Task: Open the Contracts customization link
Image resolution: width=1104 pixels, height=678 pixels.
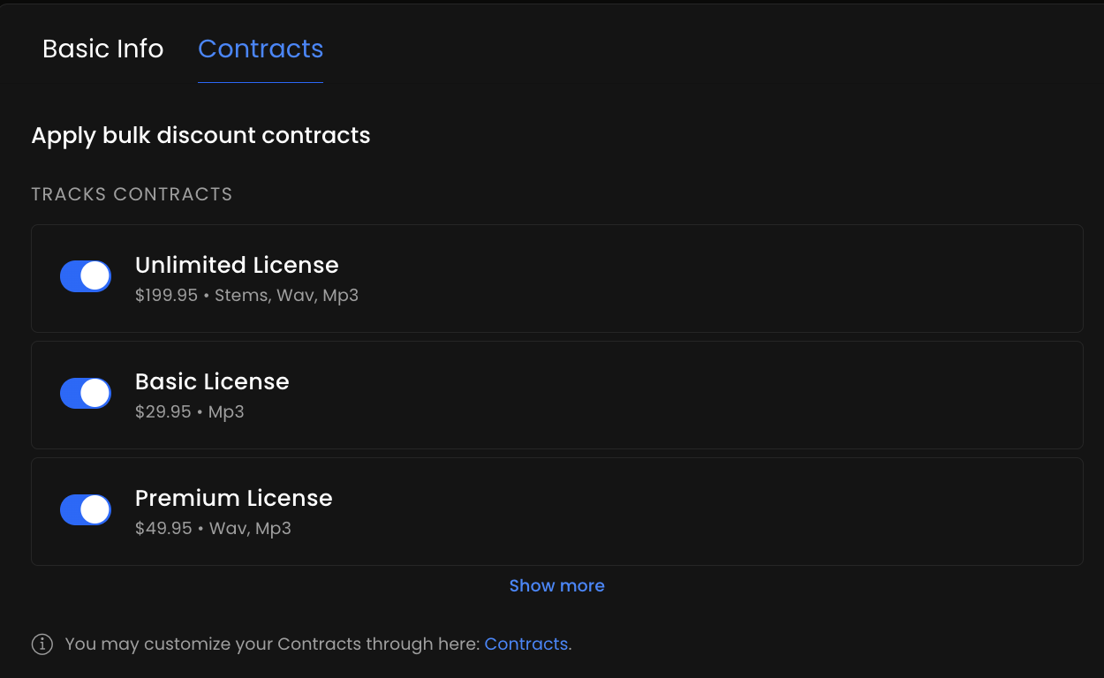Action: (526, 644)
